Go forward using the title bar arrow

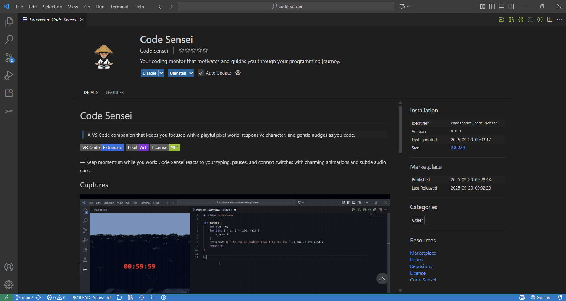pos(170,7)
